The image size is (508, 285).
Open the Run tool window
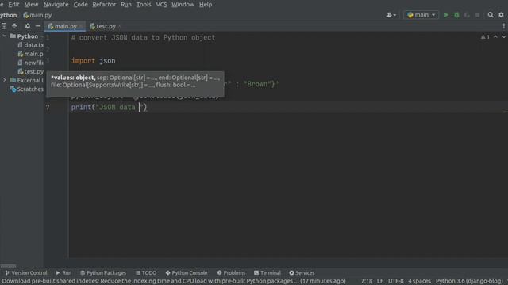pyautogui.click(x=63, y=273)
